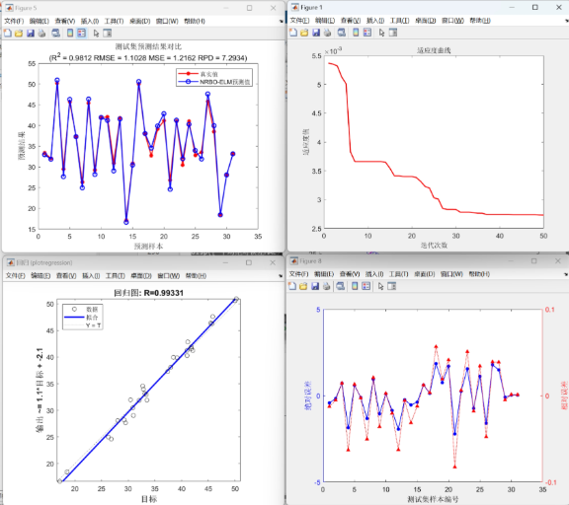Save Figure 8 using the disk icon
The width and height of the screenshot is (569, 505).
315,286
